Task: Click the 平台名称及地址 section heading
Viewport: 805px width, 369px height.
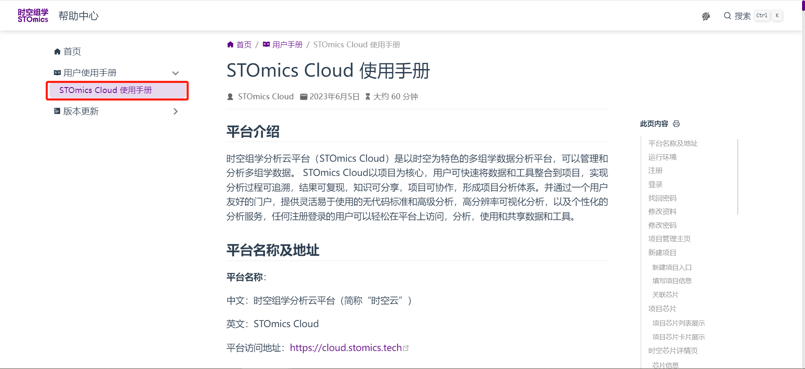Action: [x=273, y=250]
